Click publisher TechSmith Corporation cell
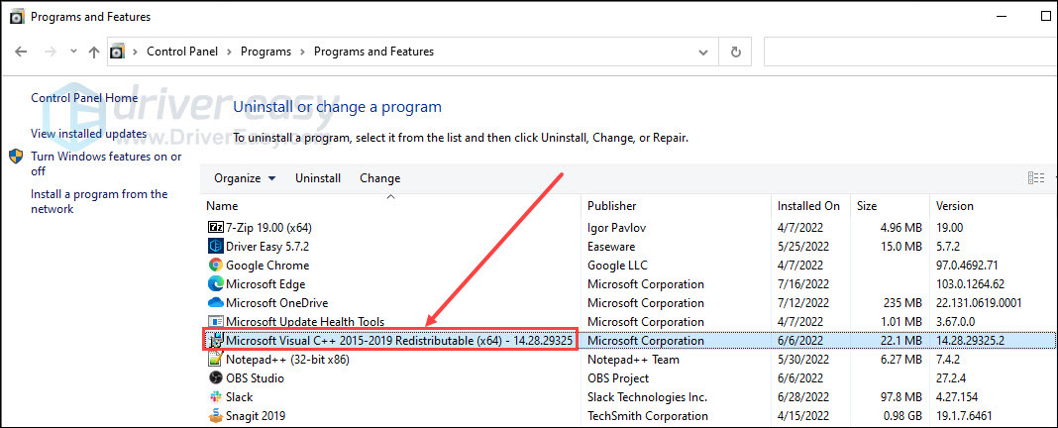Screen dimensions: 1058x428 point(648,416)
